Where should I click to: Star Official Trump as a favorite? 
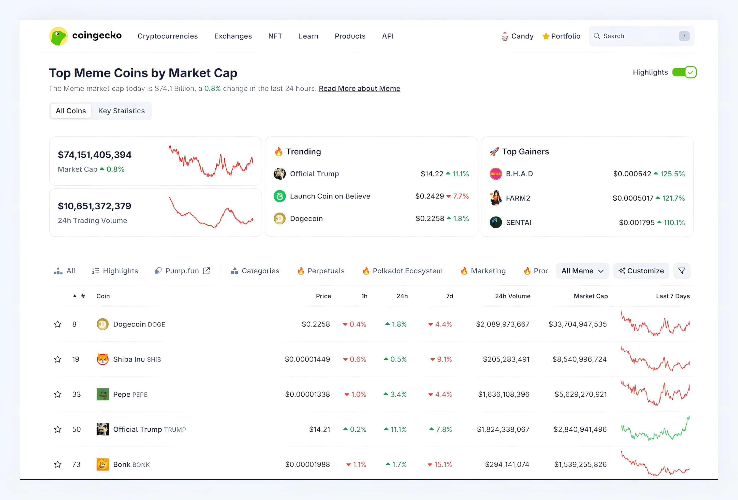click(57, 429)
